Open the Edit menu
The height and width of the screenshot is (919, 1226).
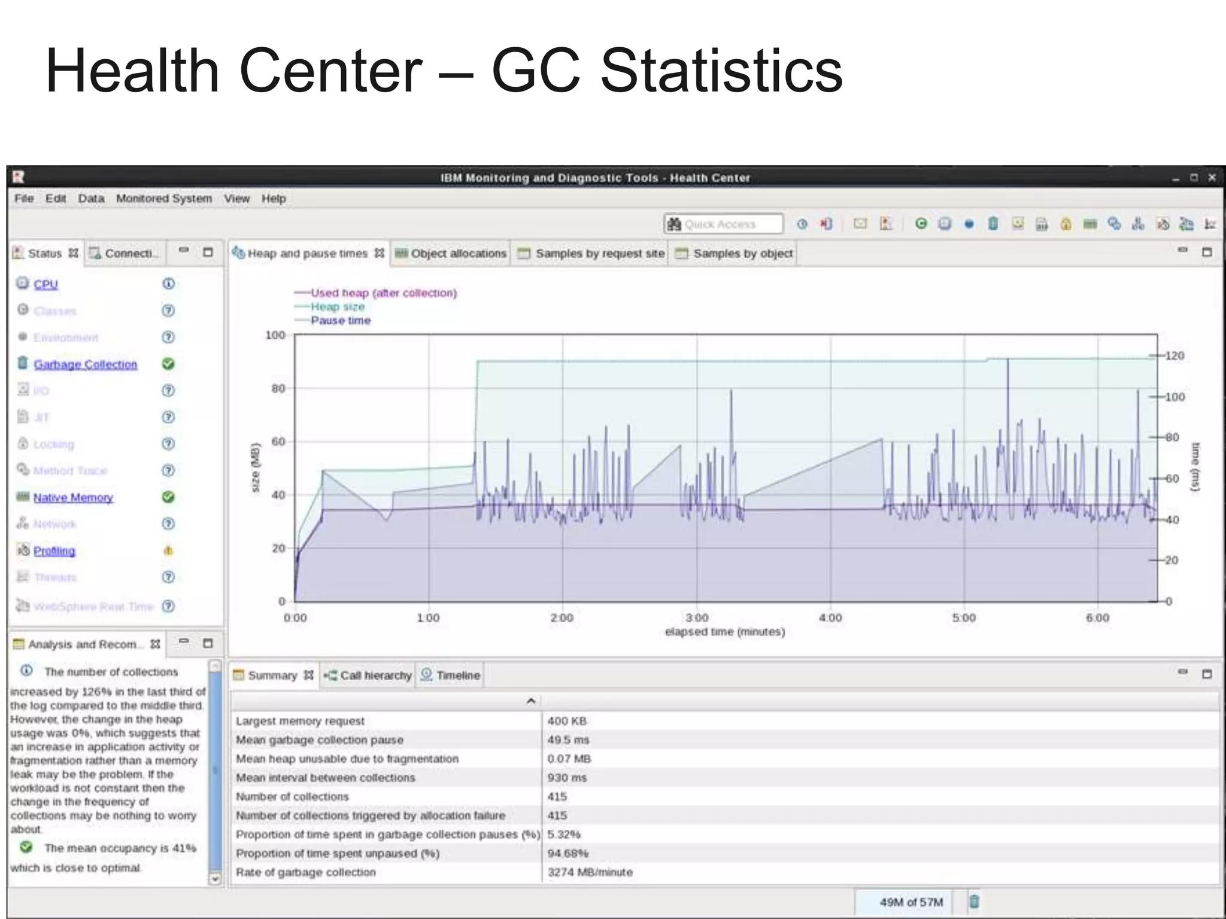[56, 198]
